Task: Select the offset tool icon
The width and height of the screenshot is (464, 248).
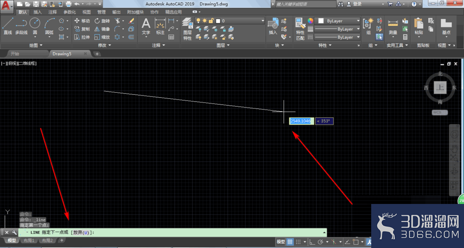Action: click(131, 37)
